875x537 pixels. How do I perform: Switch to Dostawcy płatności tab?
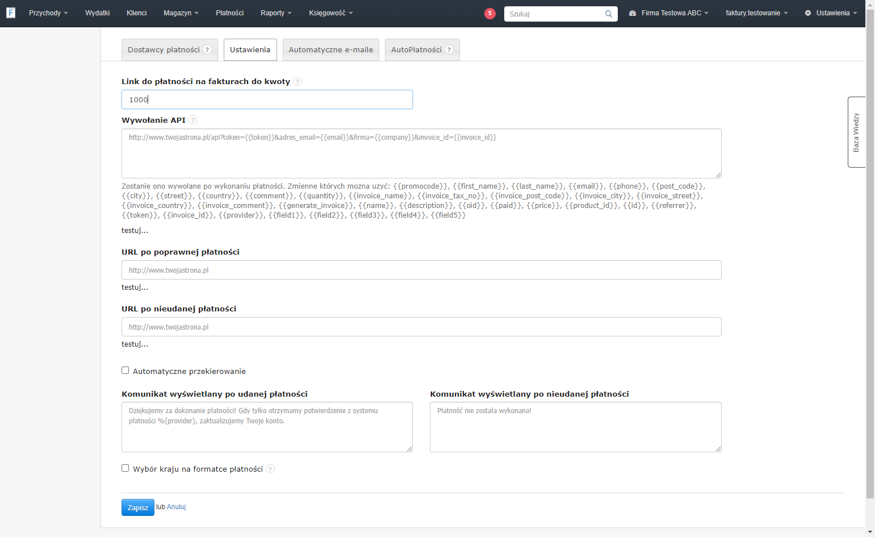(x=169, y=50)
